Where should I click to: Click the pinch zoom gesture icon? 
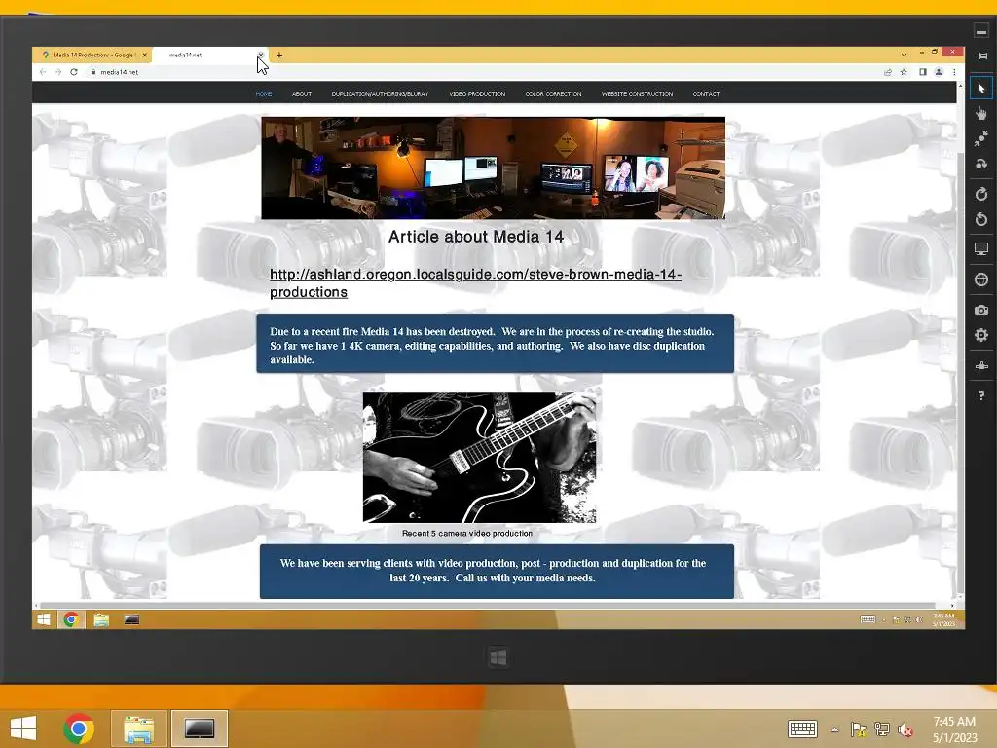coord(981,138)
